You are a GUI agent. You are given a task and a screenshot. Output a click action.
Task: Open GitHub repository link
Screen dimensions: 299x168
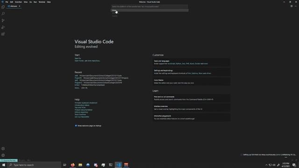pos(81,112)
